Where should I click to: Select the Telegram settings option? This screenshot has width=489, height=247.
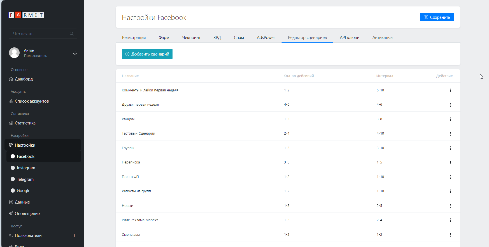pyautogui.click(x=25, y=179)
